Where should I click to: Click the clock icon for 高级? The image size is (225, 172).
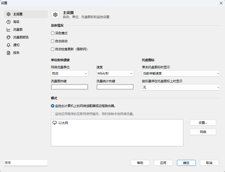point(9,22)
